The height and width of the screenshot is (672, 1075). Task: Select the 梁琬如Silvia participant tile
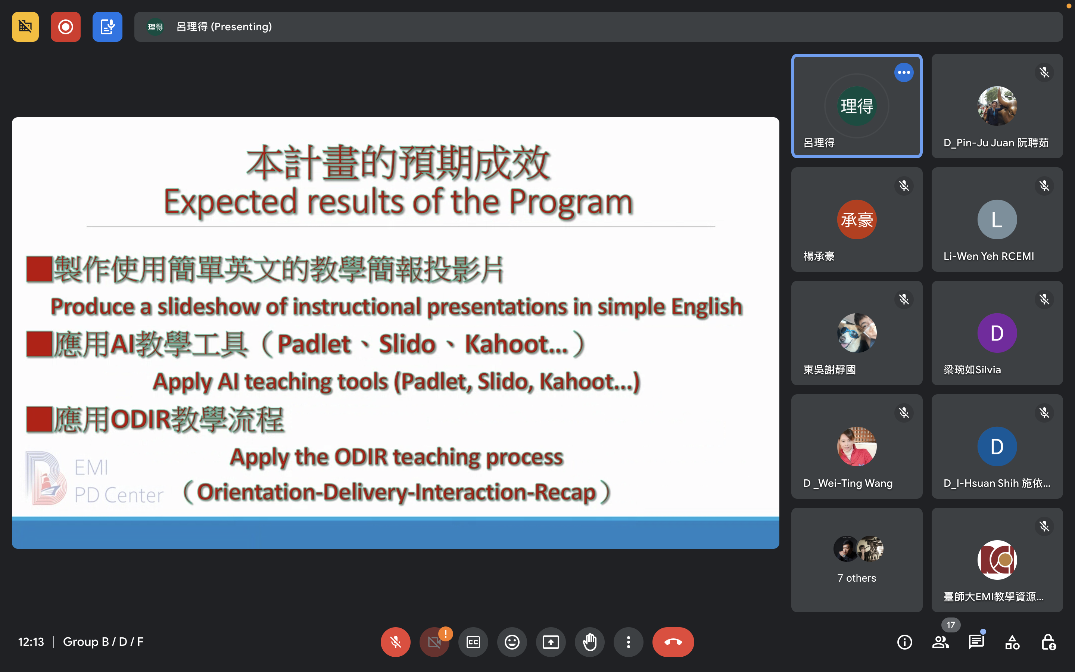(x=997, y=333)
